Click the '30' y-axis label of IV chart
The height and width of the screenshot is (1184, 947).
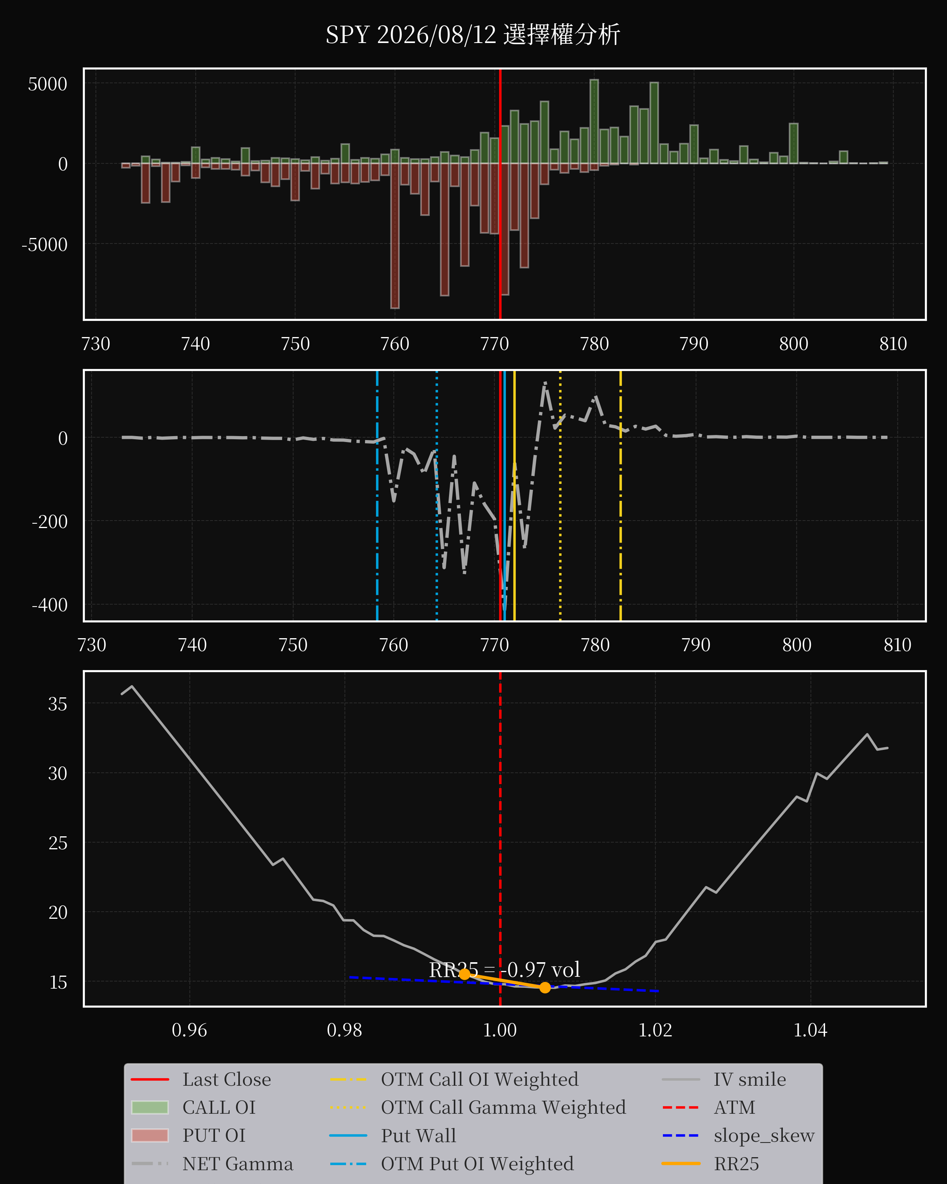58,773
